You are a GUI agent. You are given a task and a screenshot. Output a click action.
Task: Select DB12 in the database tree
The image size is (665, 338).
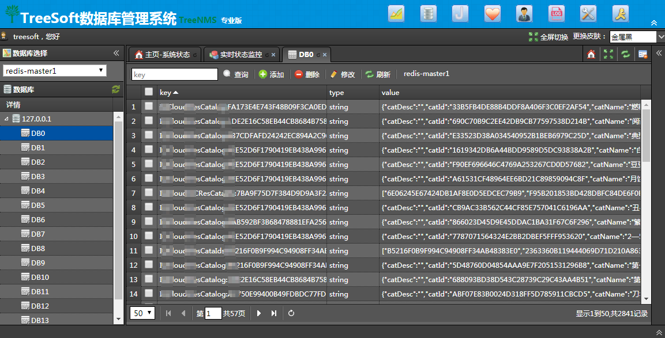pyautogui.click(x=57, y=306)
